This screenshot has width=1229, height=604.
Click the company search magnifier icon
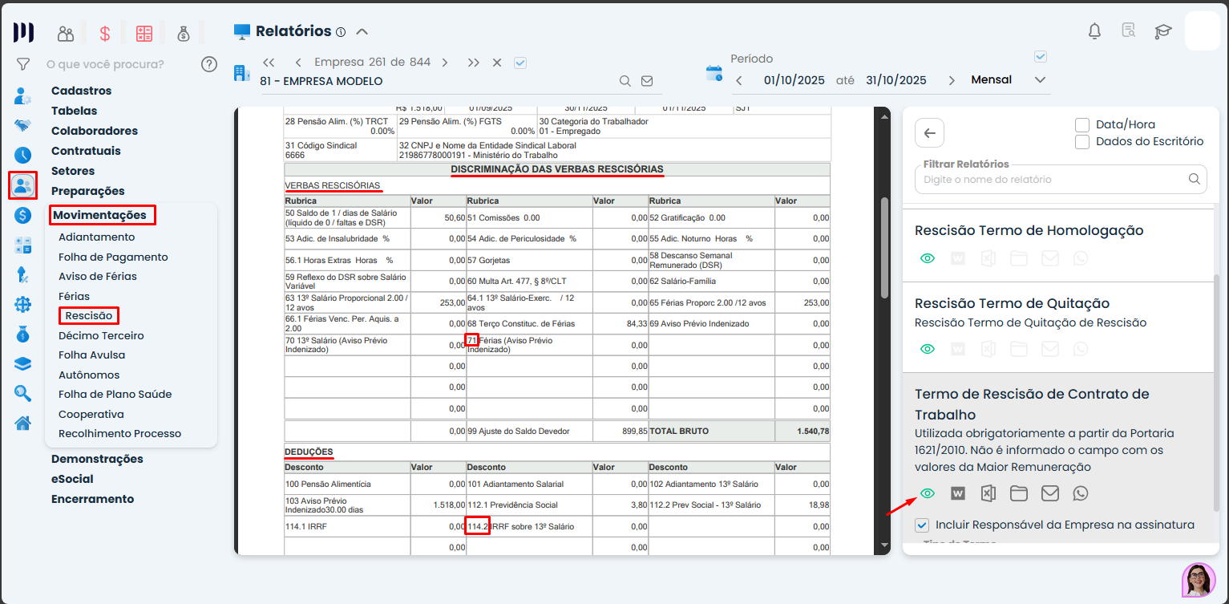[625, 81]
